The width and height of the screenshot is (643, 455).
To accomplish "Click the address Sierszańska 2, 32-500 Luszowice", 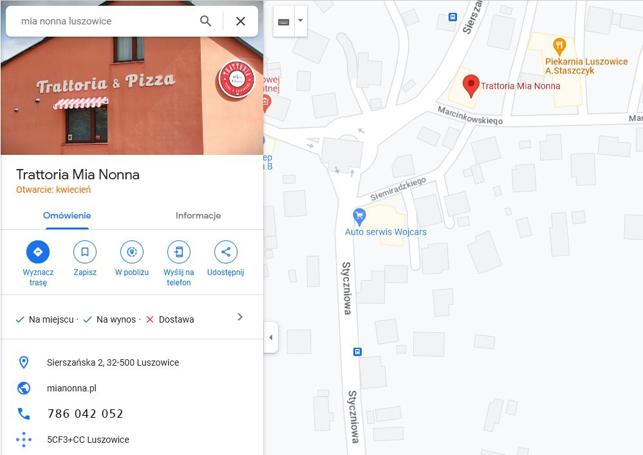I will point(113,362).
